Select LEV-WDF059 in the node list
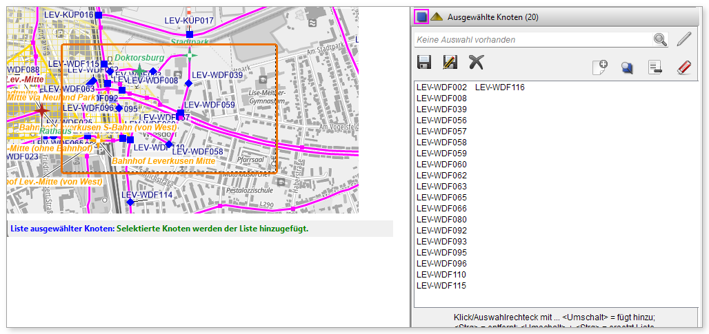This screenshot has height=334, width=709. 441,154
